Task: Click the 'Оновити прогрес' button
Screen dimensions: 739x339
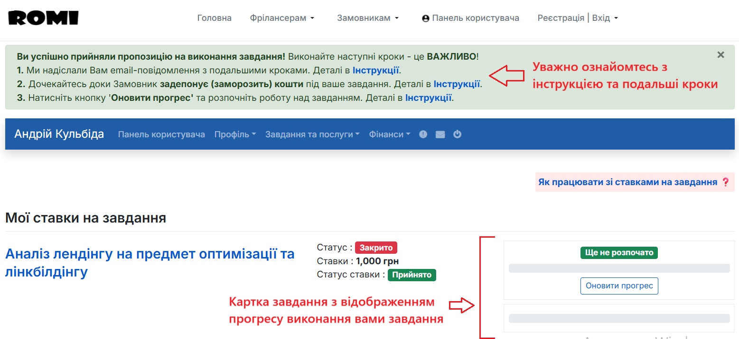Action: coord(619,285)
